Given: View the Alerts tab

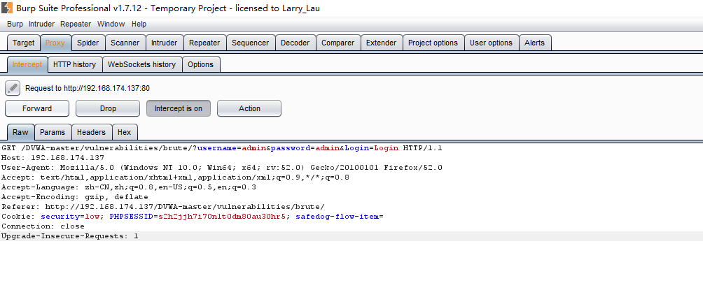Looking at the screenshot, I should [534, 43].
